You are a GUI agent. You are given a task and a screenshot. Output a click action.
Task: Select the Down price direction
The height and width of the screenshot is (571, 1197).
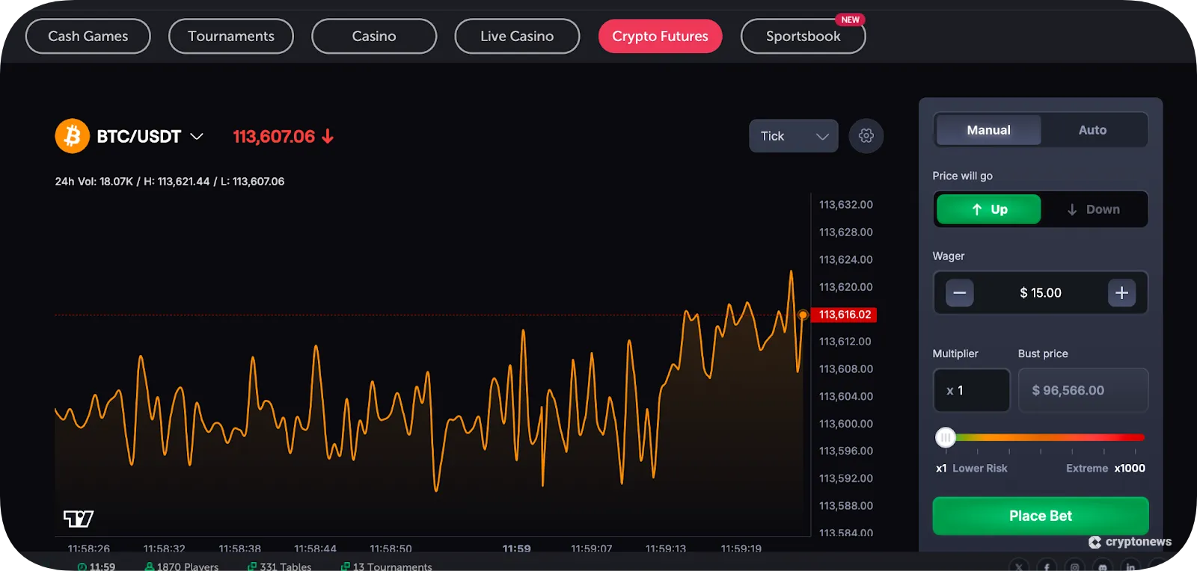tap(1093, 209)
